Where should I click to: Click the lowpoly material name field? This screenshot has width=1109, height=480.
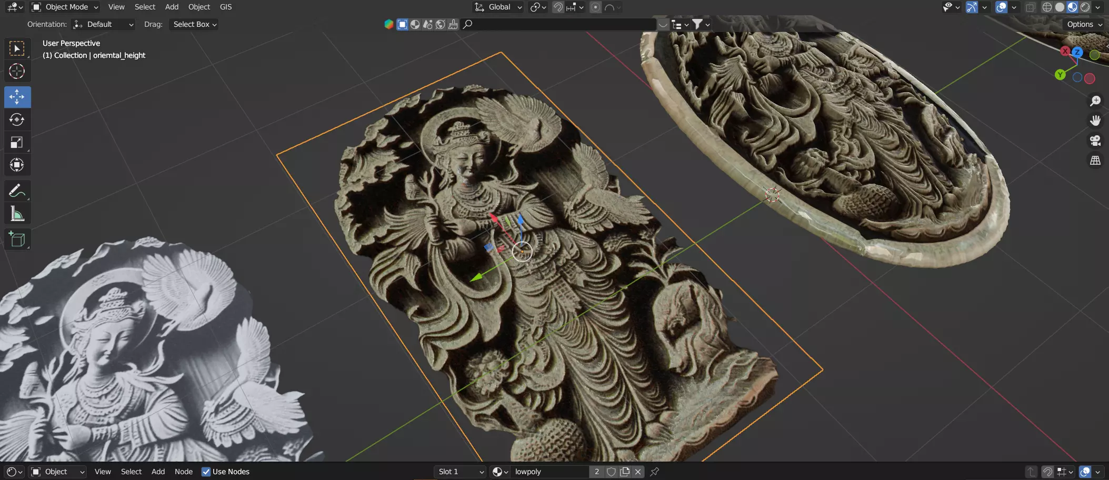(x=551, y=472)
